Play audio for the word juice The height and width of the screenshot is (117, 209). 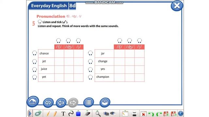[x=35, y=70]
